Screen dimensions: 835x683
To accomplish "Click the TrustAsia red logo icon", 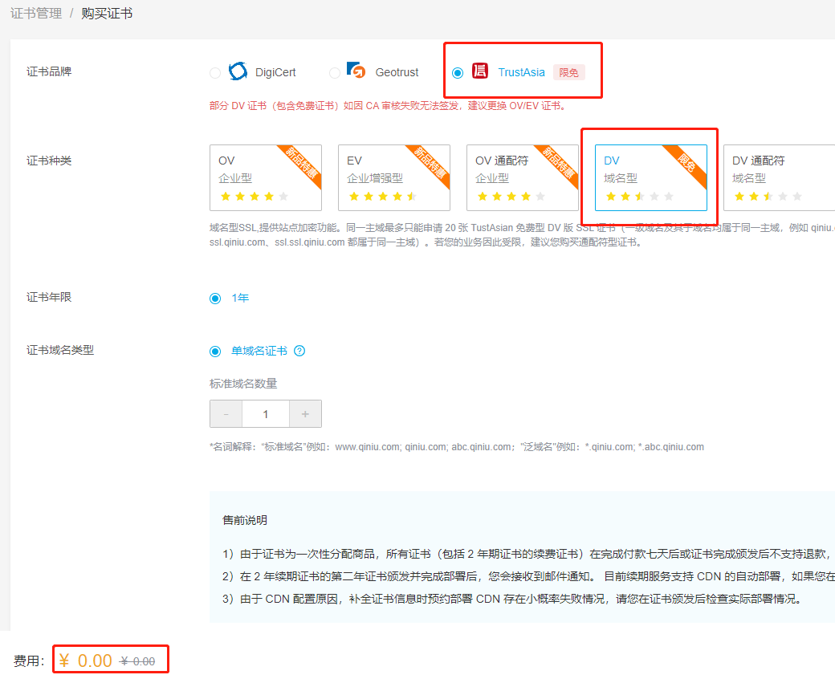I will (x=480, y=71).
